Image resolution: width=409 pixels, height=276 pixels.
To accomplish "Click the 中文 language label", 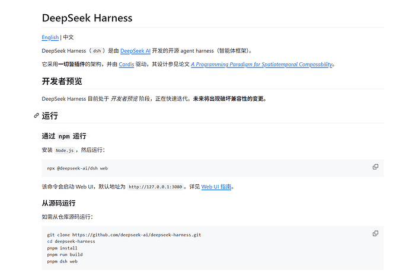I will pyautogui.click(x=68, y=37).
